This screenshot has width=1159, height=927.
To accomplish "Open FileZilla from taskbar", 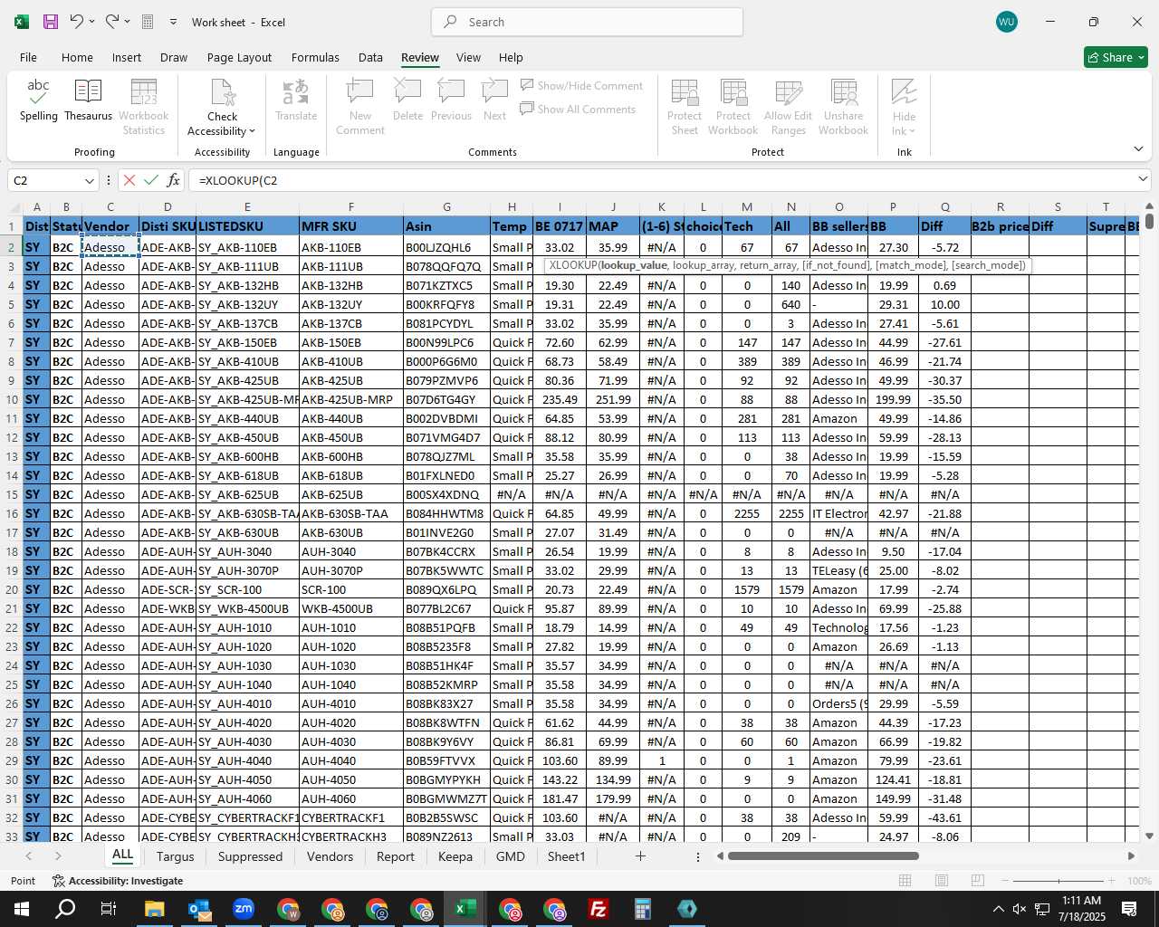I will [599, 909].
